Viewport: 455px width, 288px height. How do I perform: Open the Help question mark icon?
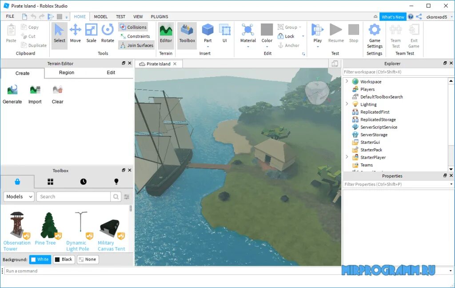(x=410, y=17)
